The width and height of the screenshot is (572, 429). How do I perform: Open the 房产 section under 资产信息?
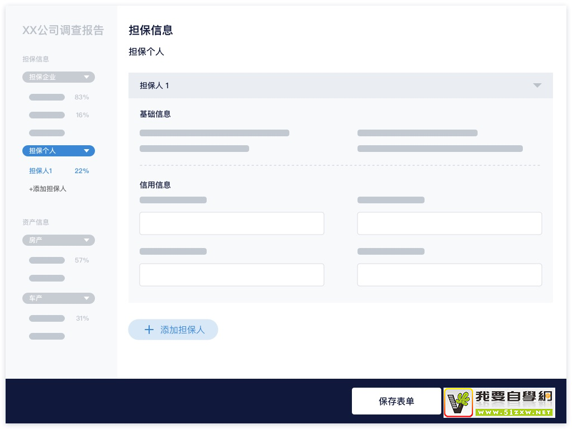coord(58,240)
